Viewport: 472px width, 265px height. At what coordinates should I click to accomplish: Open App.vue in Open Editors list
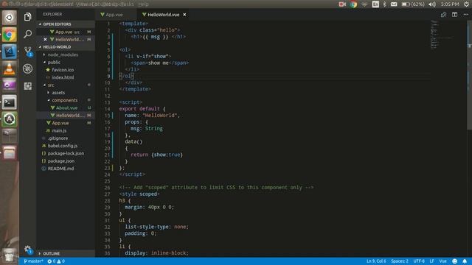66,32
